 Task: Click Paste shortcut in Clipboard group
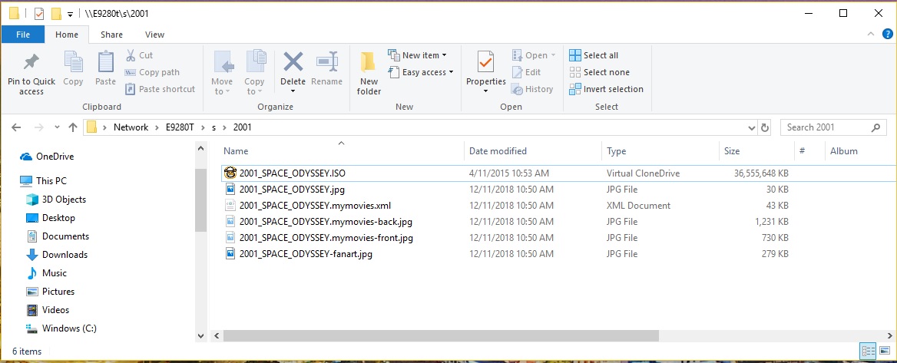pos(161,89)
